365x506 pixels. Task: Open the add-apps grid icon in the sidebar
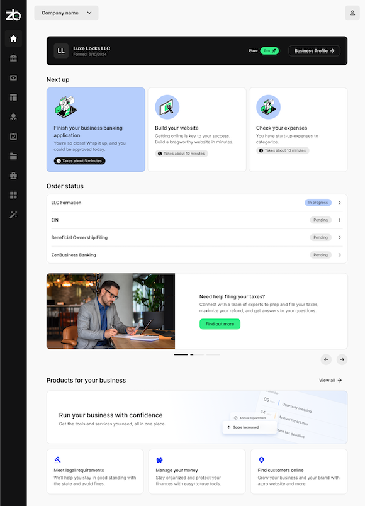[13, 195]
